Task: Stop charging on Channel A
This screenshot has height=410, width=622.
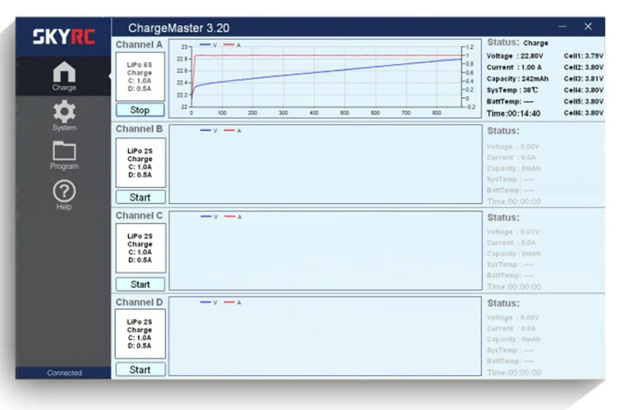Action: pos(140,110)
